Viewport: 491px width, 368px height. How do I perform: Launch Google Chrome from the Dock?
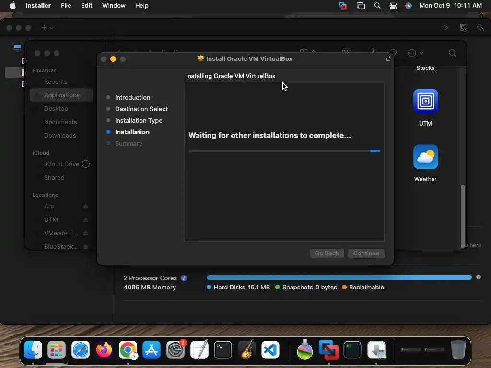click(128, 350)
